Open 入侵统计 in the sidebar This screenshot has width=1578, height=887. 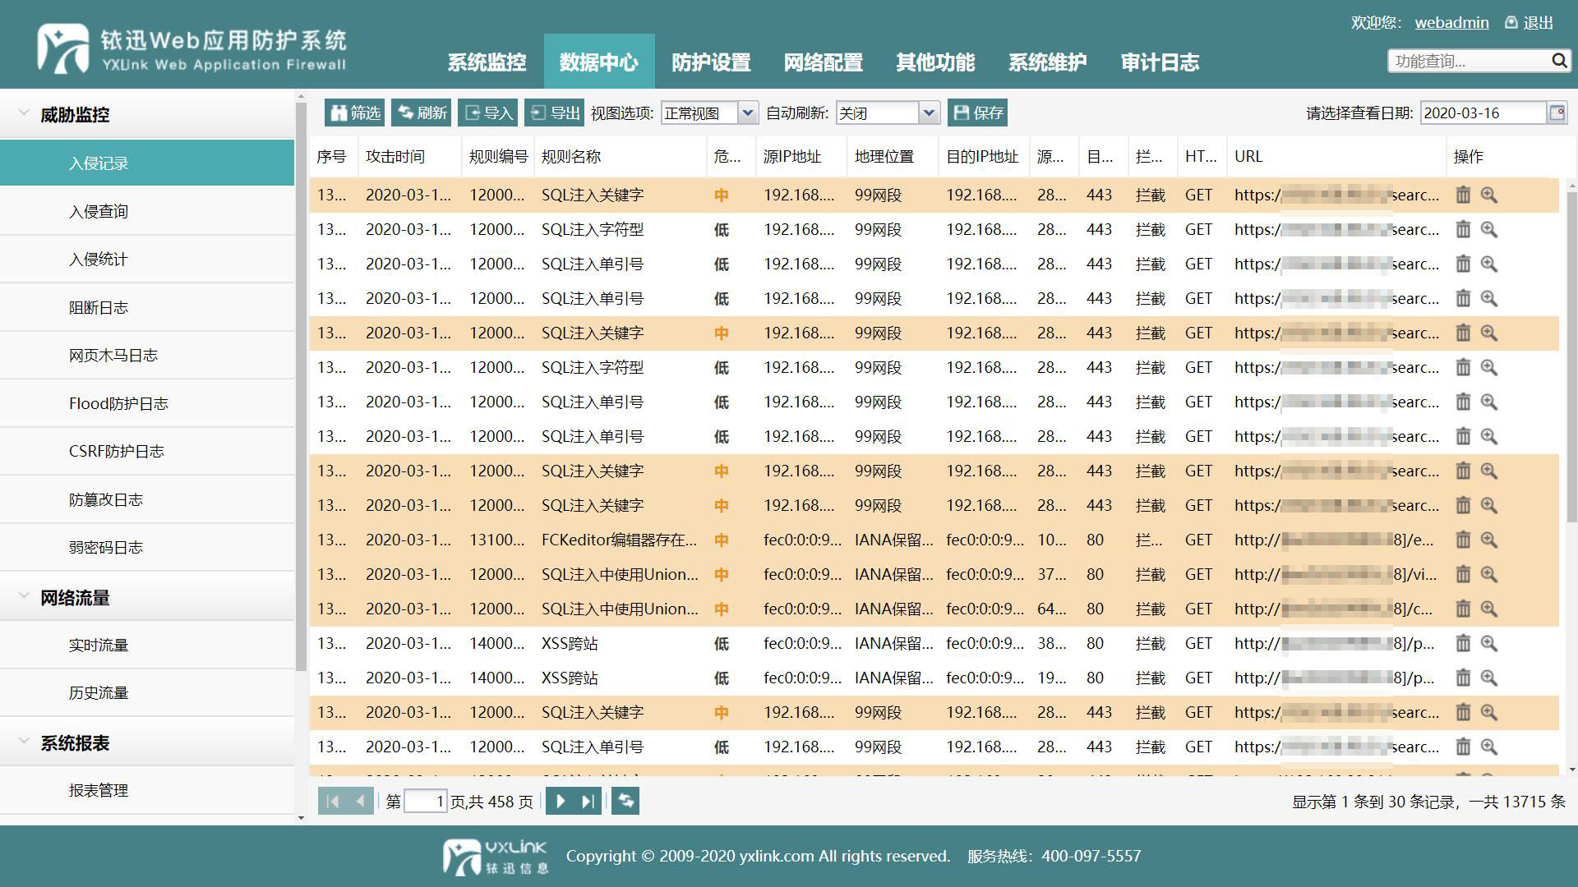click(147, 260)
